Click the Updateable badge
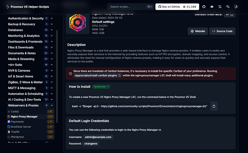 pos(101,87)
